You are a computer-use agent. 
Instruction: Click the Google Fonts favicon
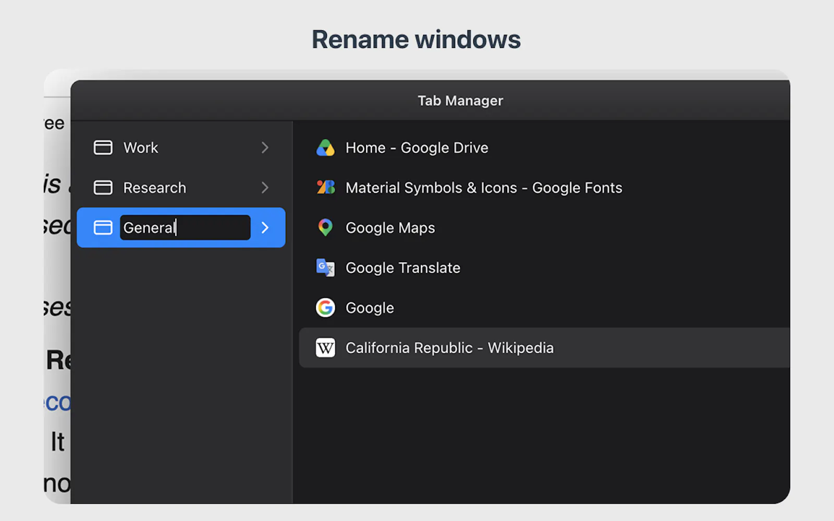pyautogui.click(x=325, y=188)
